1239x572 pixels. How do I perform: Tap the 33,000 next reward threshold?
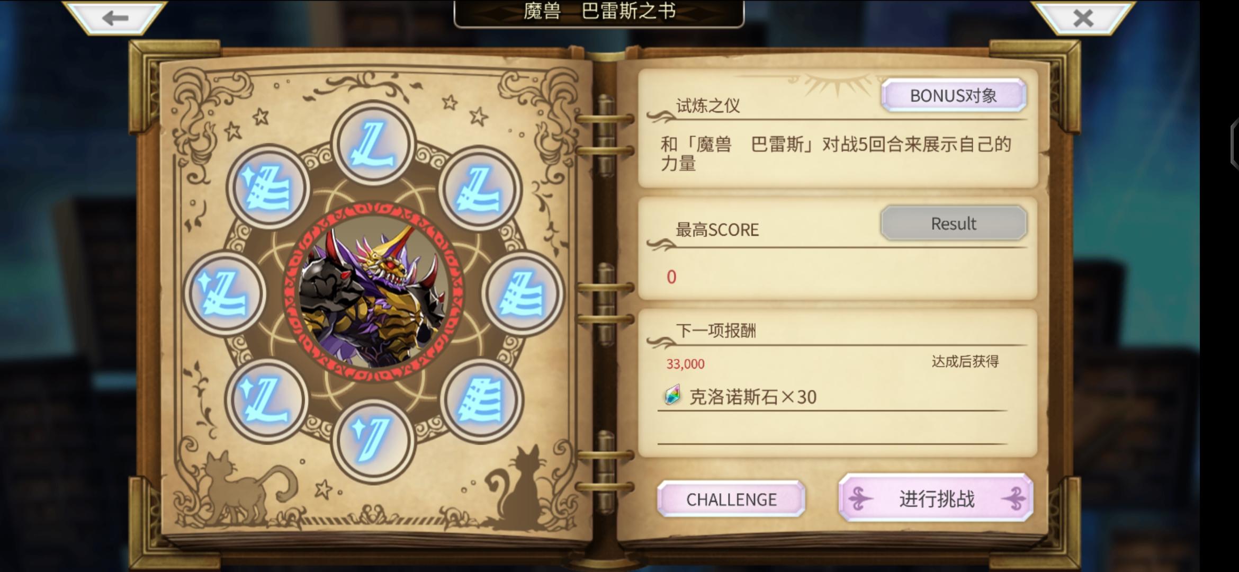[685, 364]
